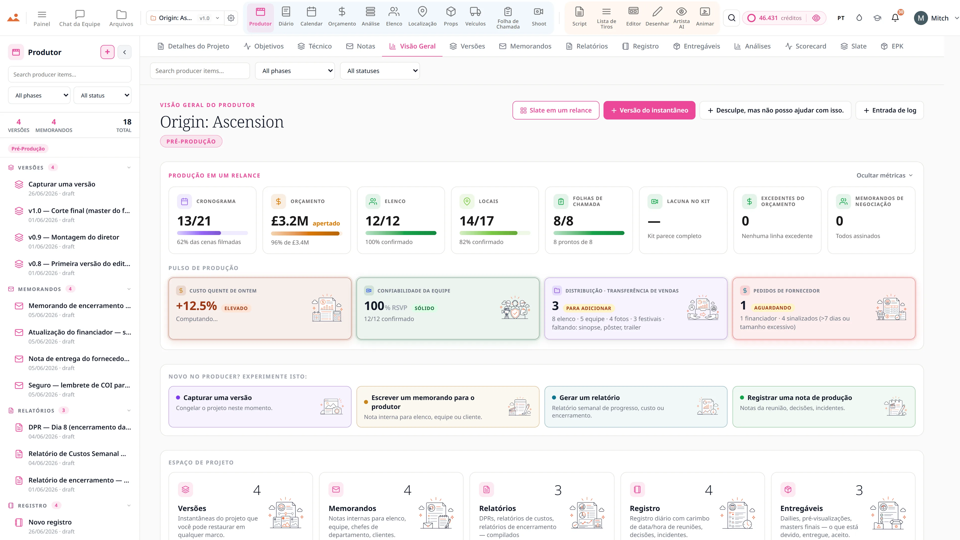The height and width of the screenshot is (540, 960).
Task: Open Custo quente de ontem card
Action: 260,308
